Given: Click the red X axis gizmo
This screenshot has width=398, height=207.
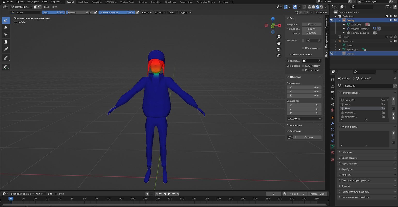Looking at the screenshot, I should [x=279, y=25].
